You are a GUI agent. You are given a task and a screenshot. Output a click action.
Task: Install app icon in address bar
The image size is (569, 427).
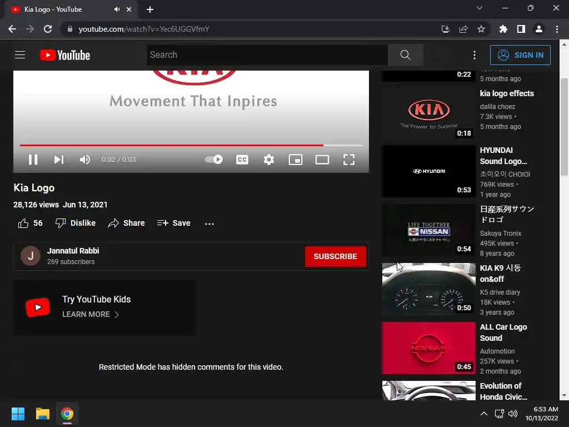tap(445, 29)
